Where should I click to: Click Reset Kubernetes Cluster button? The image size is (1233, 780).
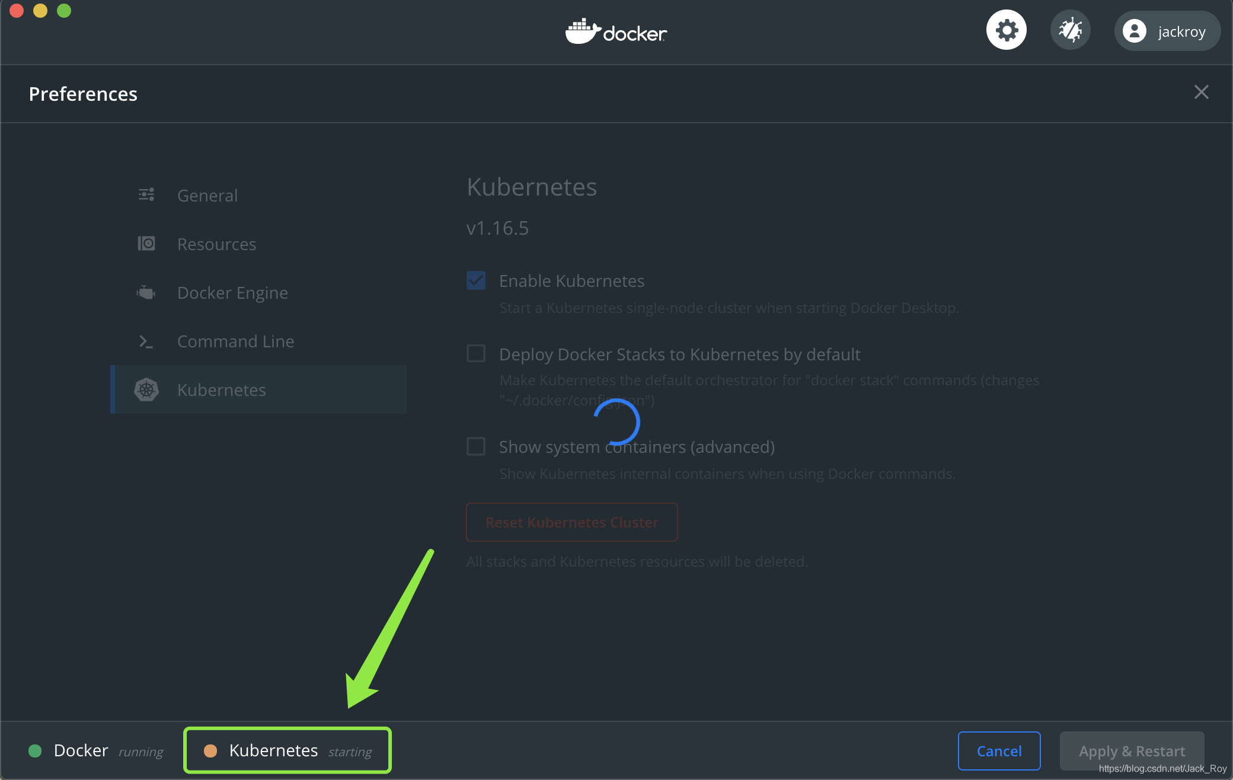click(572, 522)
